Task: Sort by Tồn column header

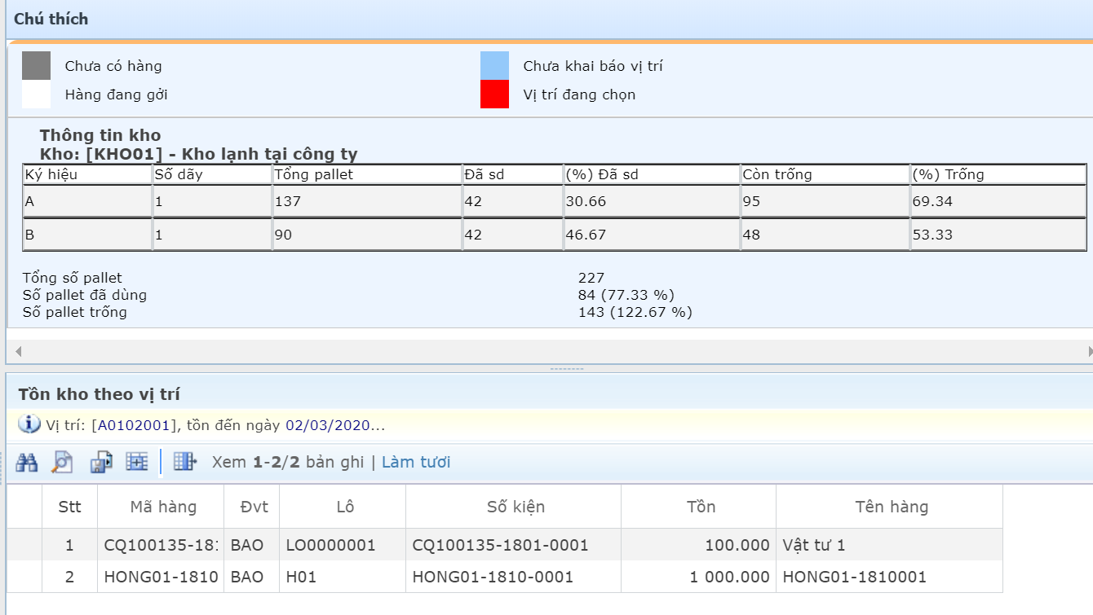Action: (701, 507)
